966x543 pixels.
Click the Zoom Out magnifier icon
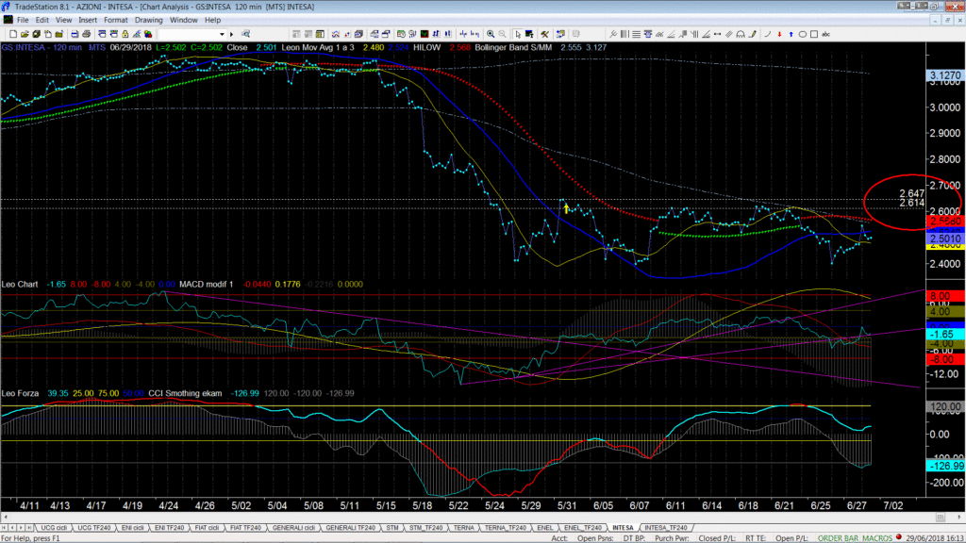[502, 34]
